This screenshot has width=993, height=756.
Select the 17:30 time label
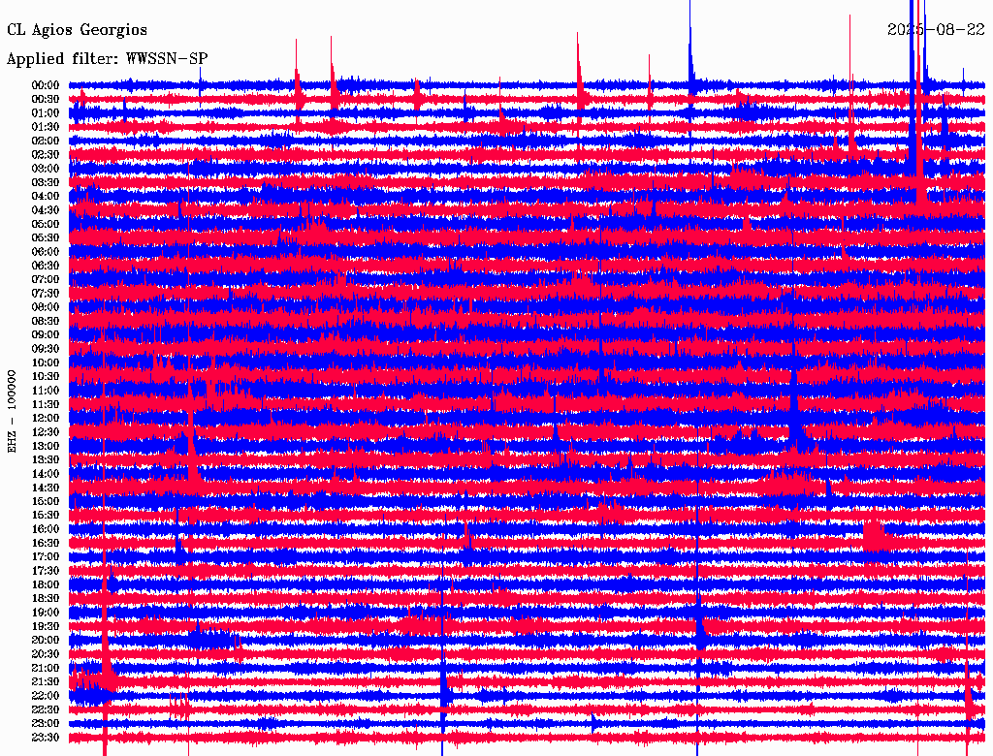click(x=46, y=571)
